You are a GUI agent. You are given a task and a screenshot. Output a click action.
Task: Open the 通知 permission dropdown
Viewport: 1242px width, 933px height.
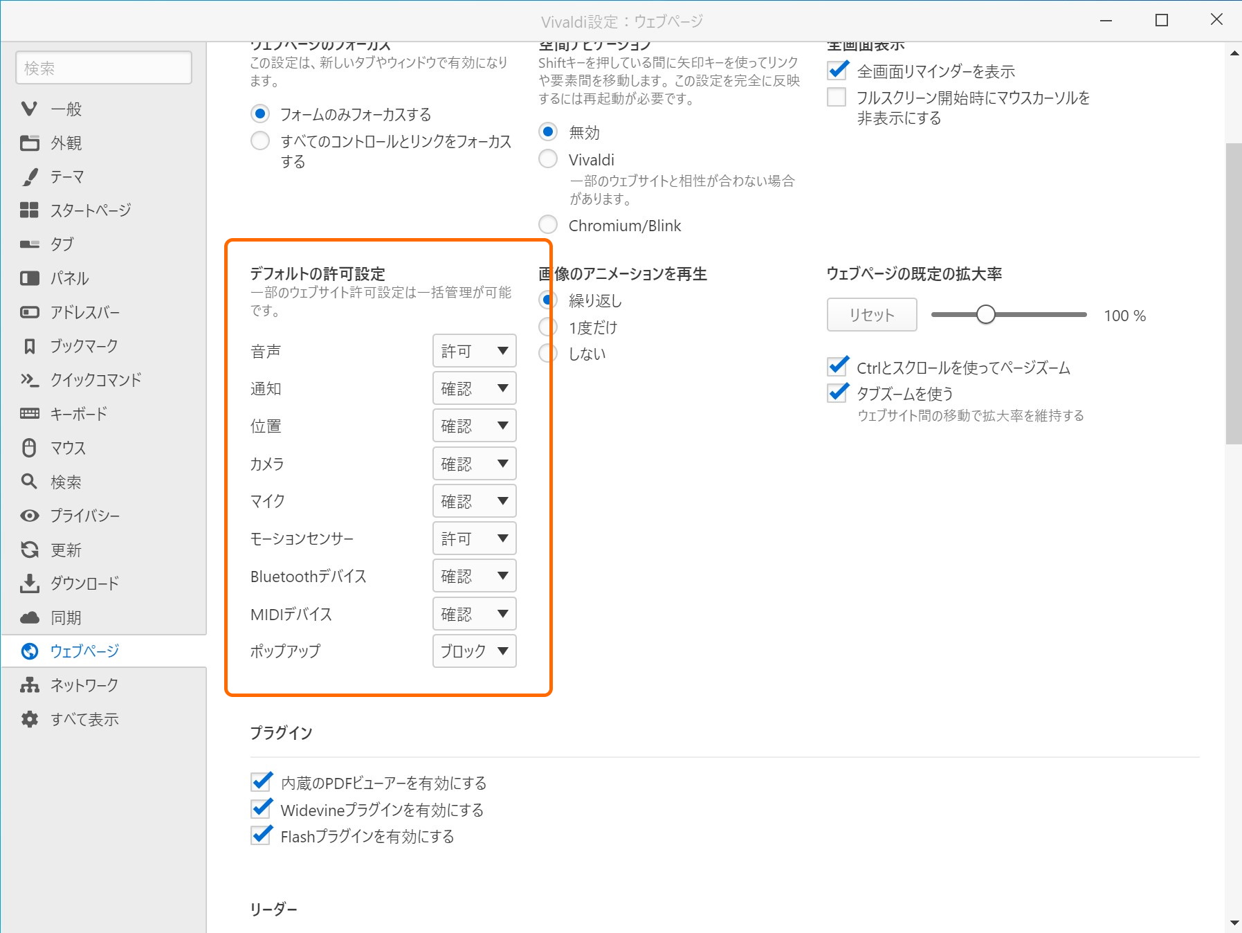coord(474,388)
